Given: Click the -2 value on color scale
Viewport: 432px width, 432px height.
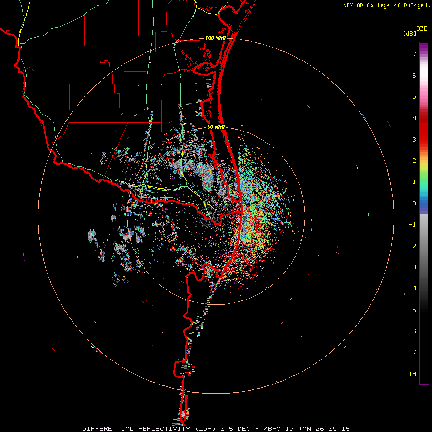Looking at the screenshot, I should (412, 246).
